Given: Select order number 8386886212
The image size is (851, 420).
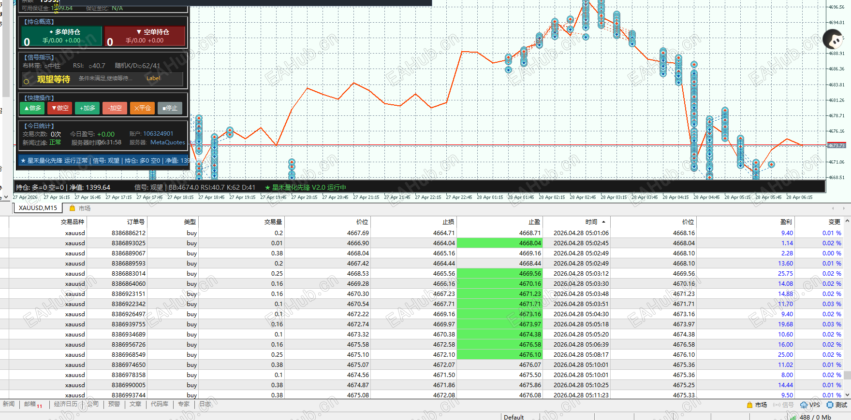Looking at the screenshot, I should click(x=129, y=233).
